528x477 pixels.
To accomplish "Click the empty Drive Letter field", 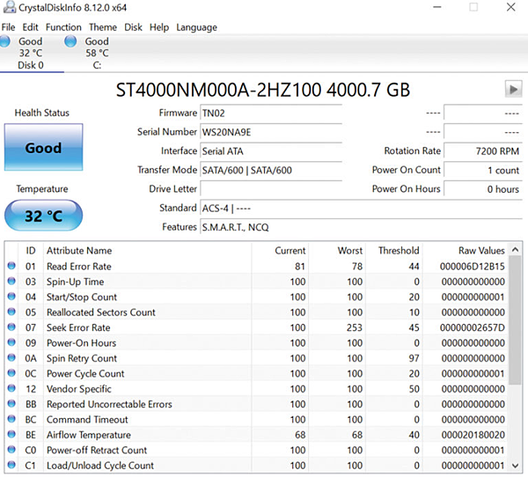I will tap(271, 189).
